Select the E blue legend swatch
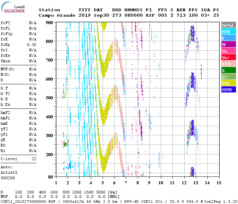Screen dimensions: 238x204 228,38
